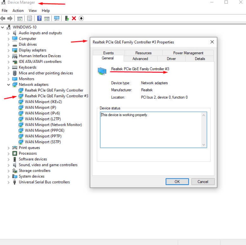Scan for hardware changes monitor icon
Screen dimensions: 246x245
(57, 18)
